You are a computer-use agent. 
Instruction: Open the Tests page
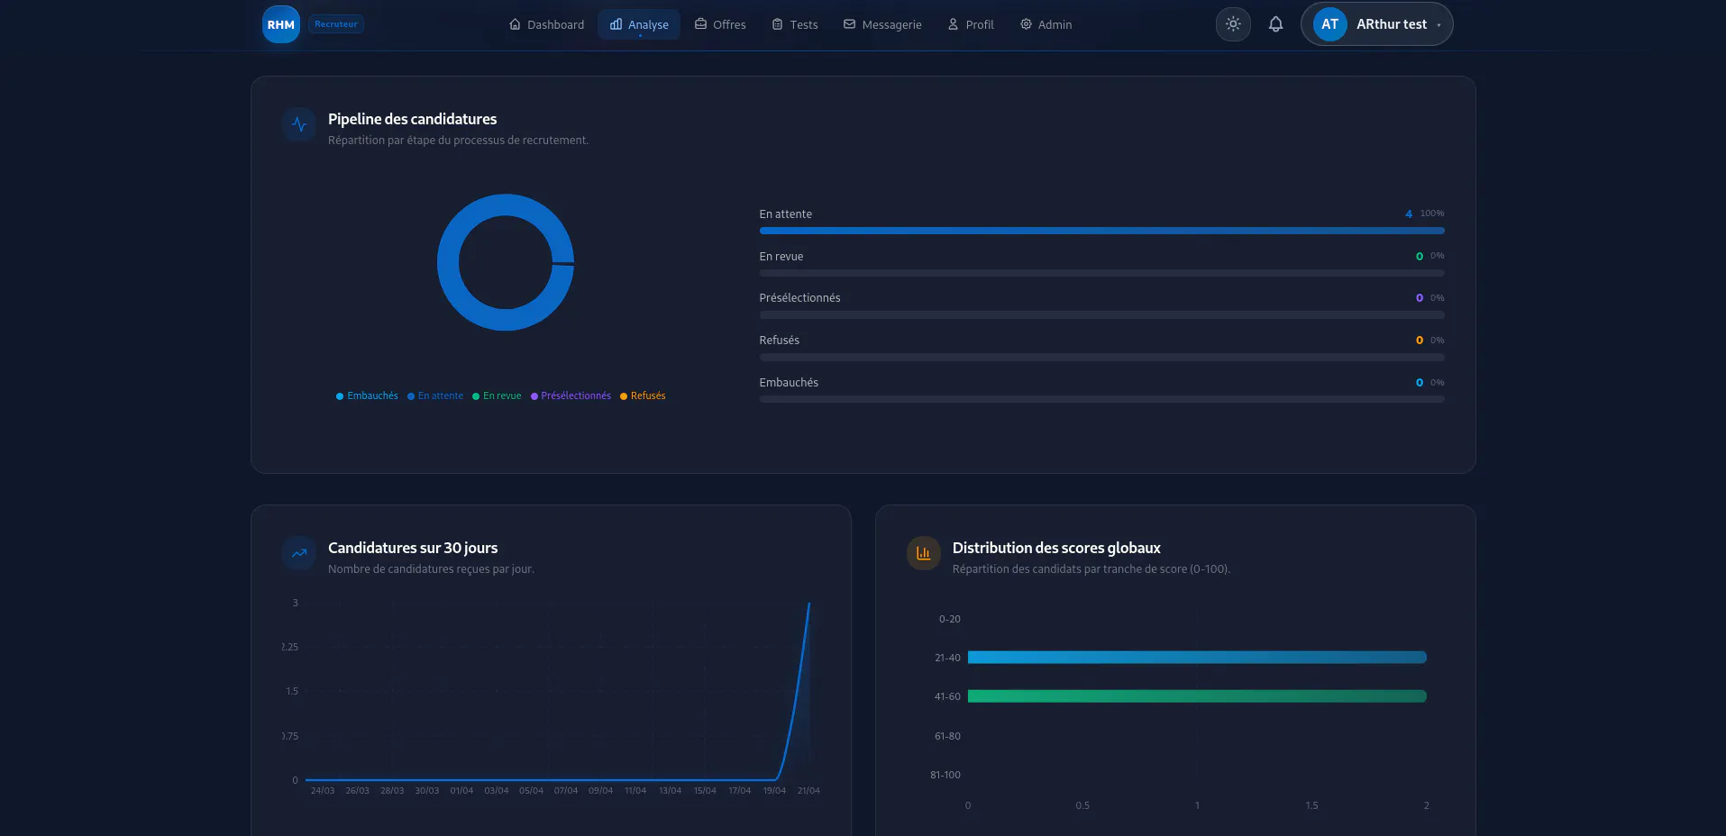795,24
